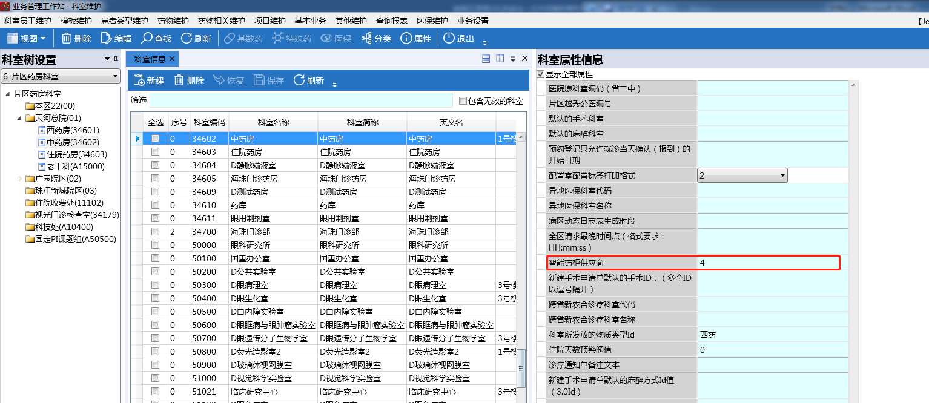Open the 业务设置 menu
The height and width of the screenshot is (403, 929).
pyautogui.click(x=473, y=21)
